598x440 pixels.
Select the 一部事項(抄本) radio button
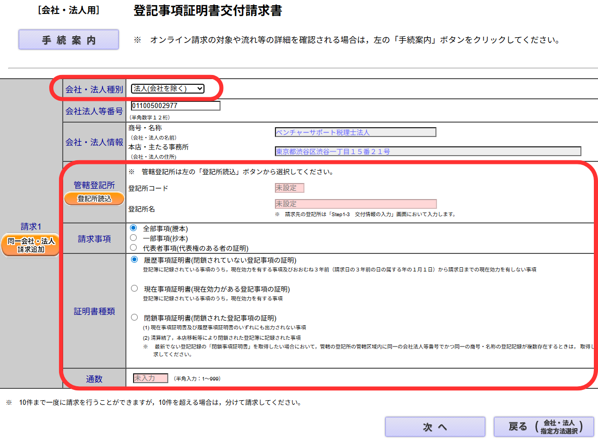click(x=134, y=238)
